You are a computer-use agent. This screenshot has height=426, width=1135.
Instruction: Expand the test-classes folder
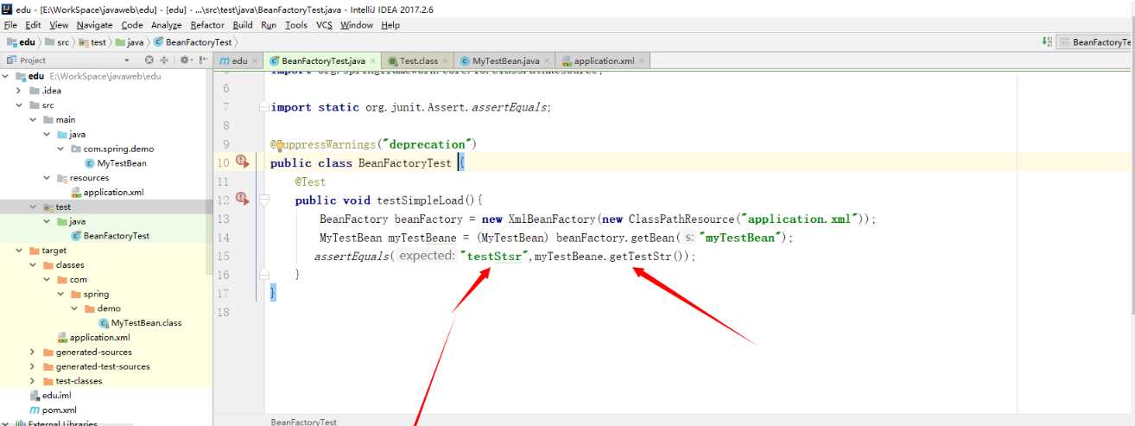point(32,380)
